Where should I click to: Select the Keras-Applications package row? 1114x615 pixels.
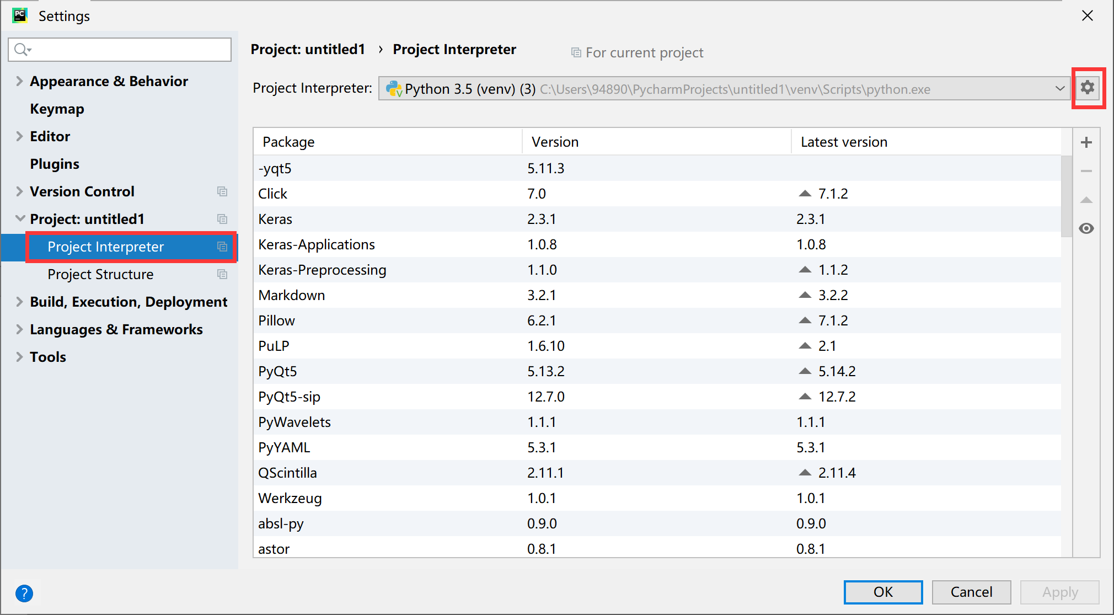coord(657,244)
